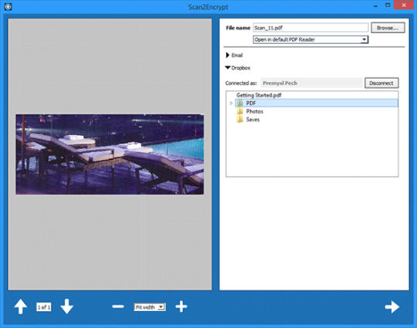Click the Scan2Encrypt app icon in title bar
Viewport: 417px width, 328px height.
point(8,7)
